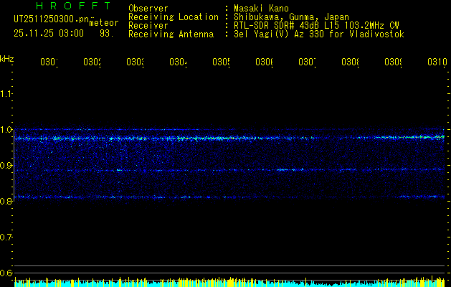Screen dimensions: 451x287
Task: Click the 0.9 frequency axis label
Action: point(6,166)
